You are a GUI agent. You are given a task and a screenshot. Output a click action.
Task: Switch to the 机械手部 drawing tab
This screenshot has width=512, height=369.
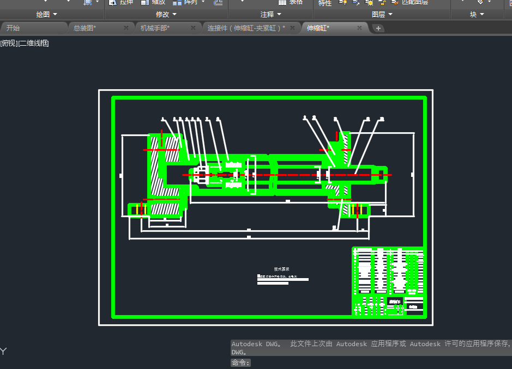(155, 28)
